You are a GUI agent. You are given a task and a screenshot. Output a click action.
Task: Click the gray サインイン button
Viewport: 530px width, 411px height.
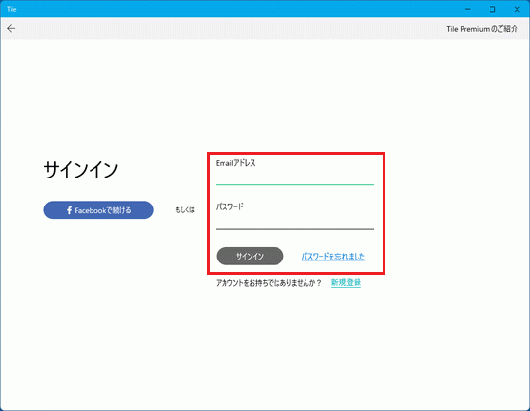250,256
